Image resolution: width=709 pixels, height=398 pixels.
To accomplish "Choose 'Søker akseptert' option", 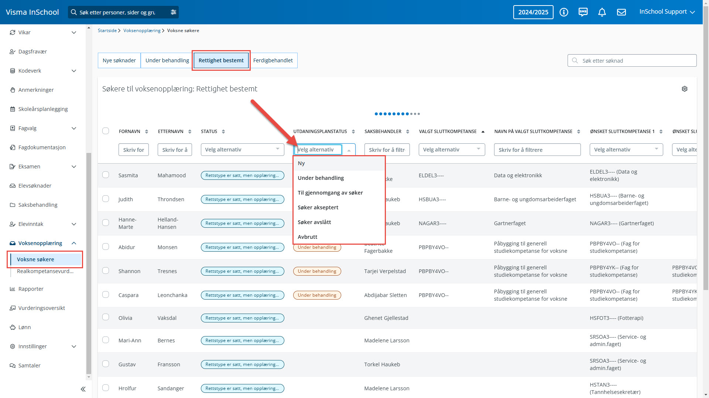I will click(x=339, y=207).
